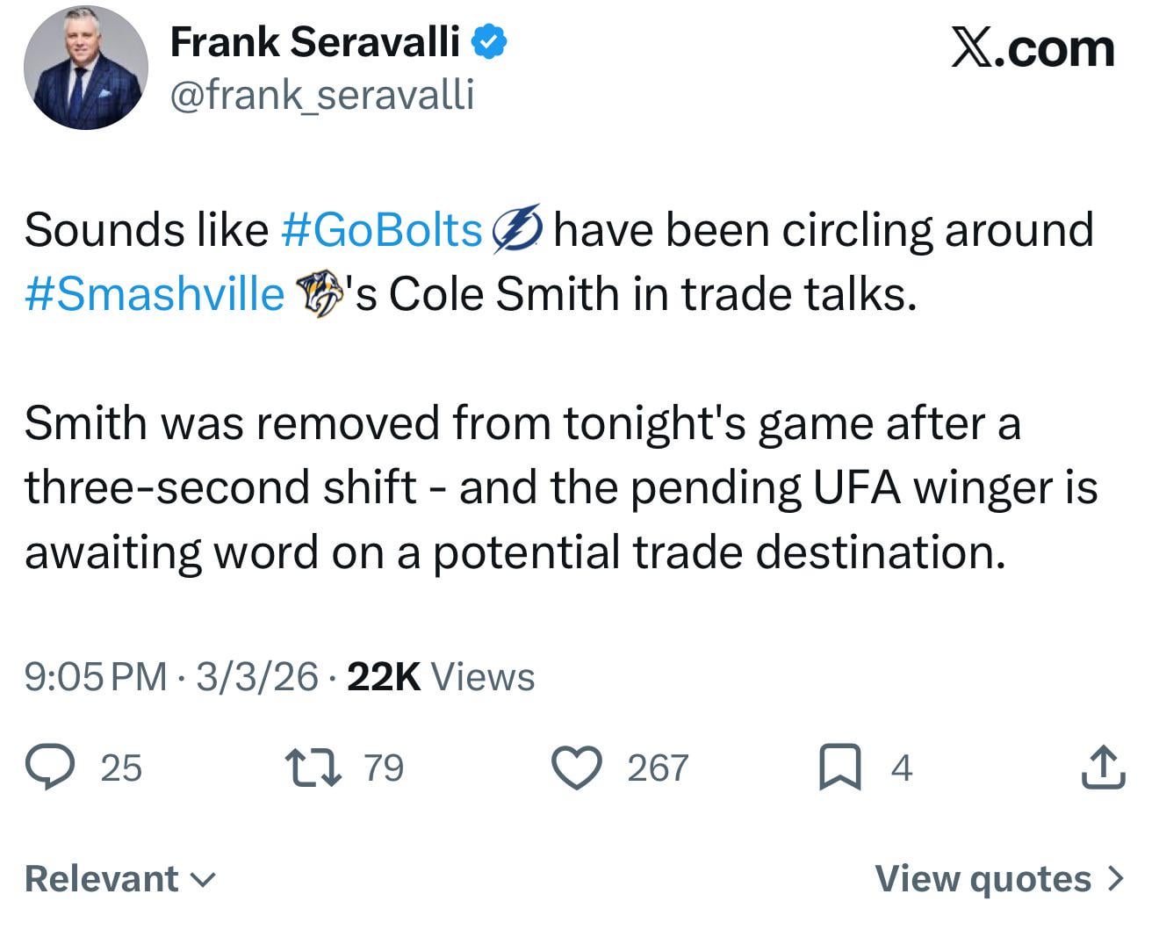
Task: Open the #GoBolts hashtag
Action: [382, 230]
